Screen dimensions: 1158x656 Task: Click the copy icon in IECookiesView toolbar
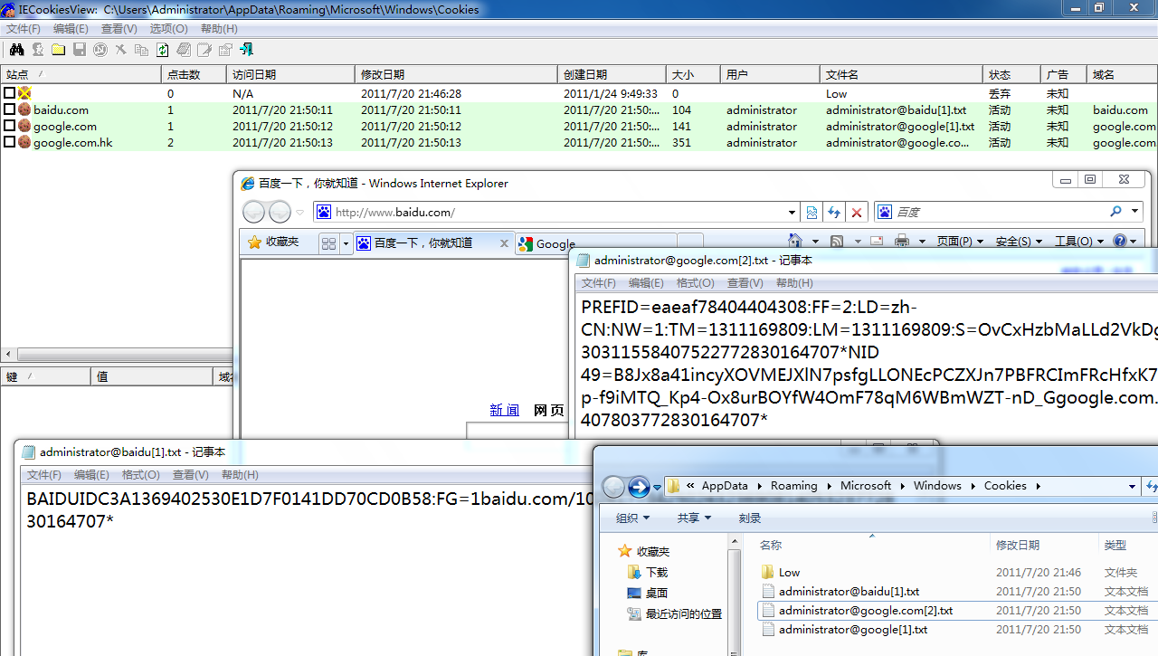(x=141, y=50)
